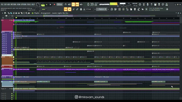Toggle playlist snap magnet icon
This screenshot has height=102, width=182.
pyautogui.click(x=5, y=13)
